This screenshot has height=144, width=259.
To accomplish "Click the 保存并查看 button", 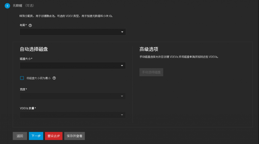I will 74,136.
